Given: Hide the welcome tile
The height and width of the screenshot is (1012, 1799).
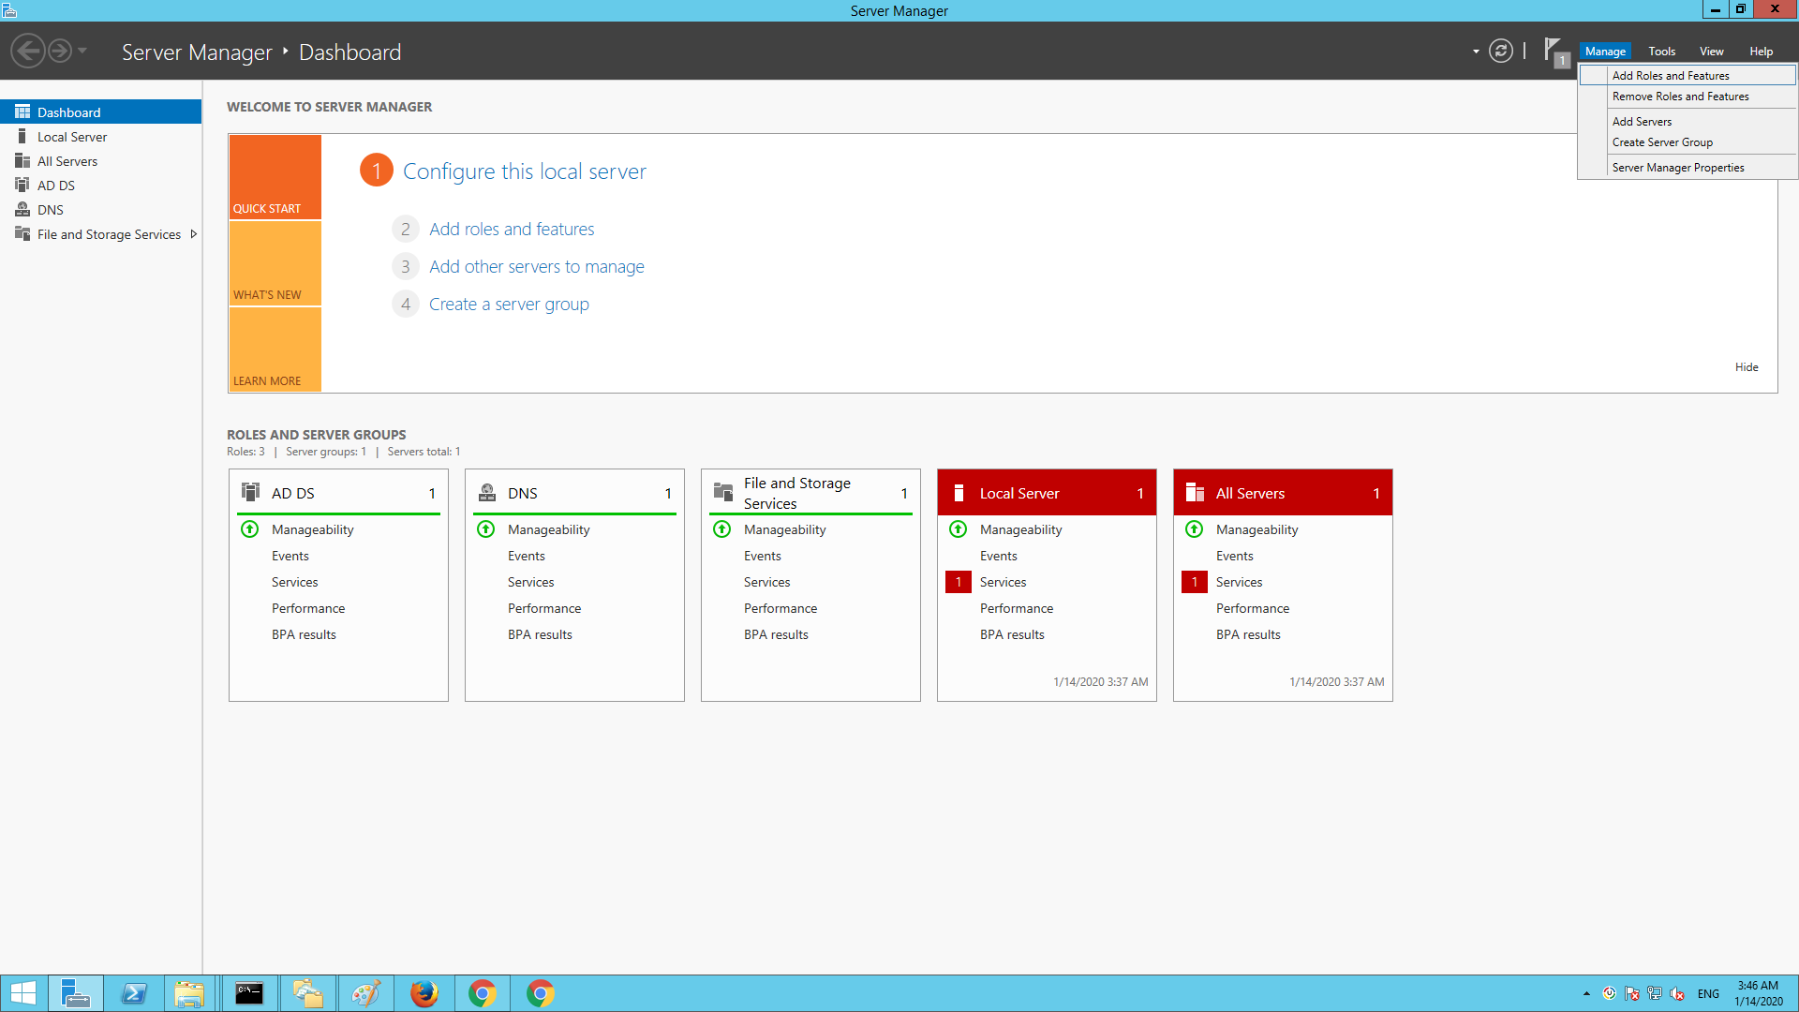Looking at the screenshot, I should click(x=1746, y=367).
